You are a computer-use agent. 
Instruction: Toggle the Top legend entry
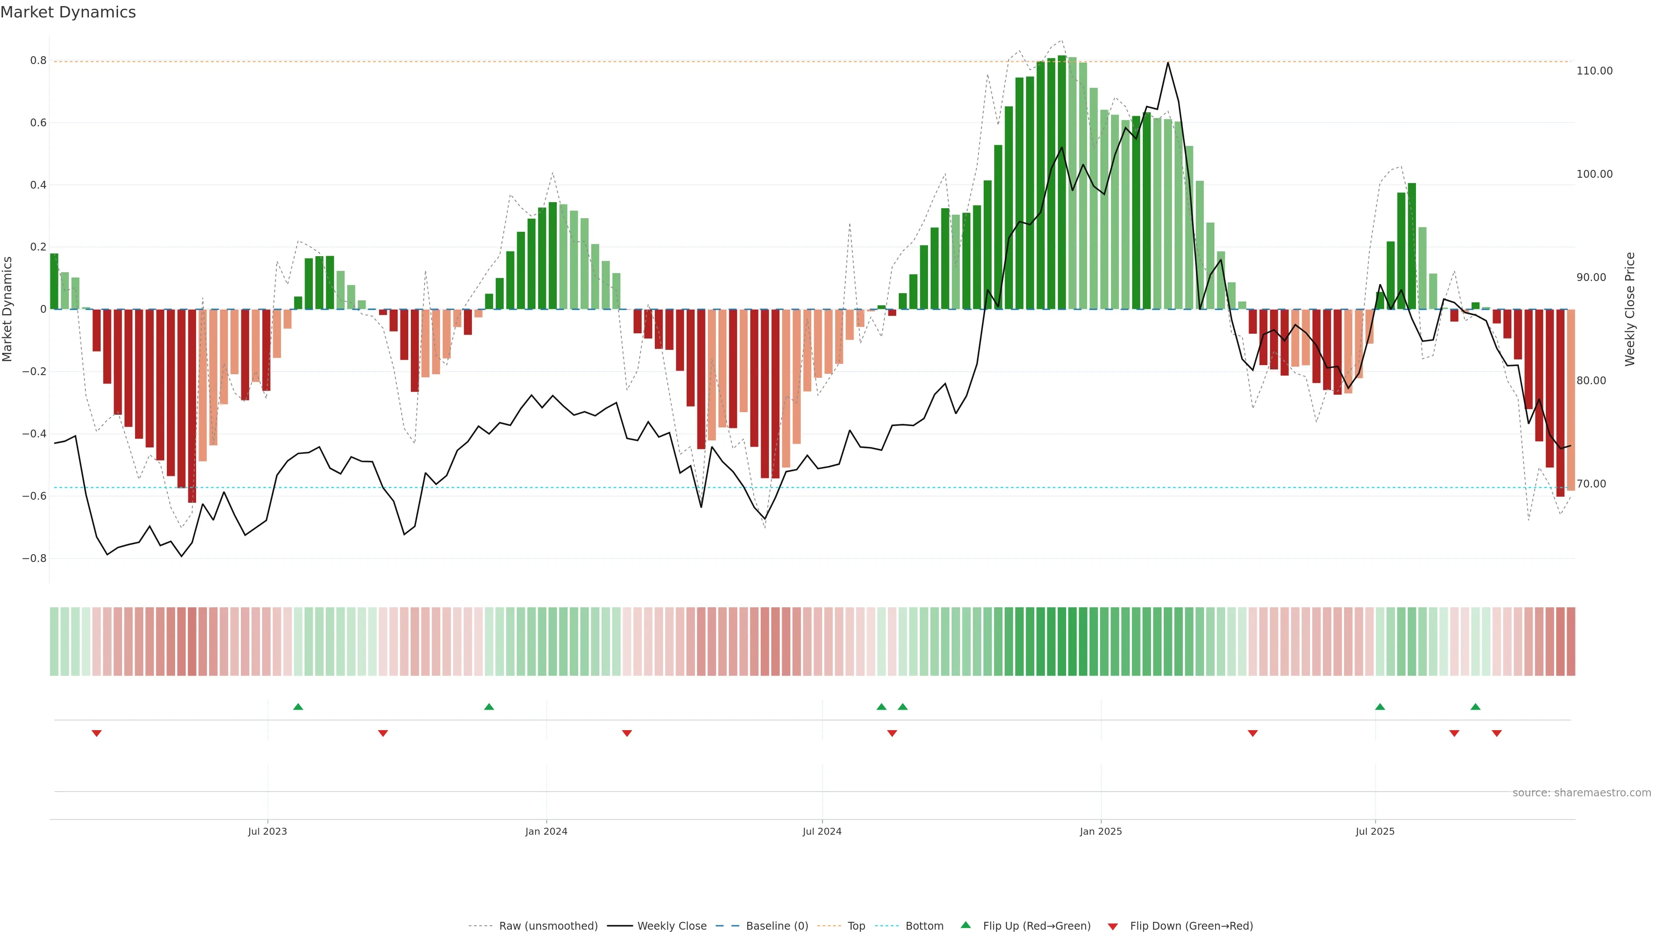[856, 926]
